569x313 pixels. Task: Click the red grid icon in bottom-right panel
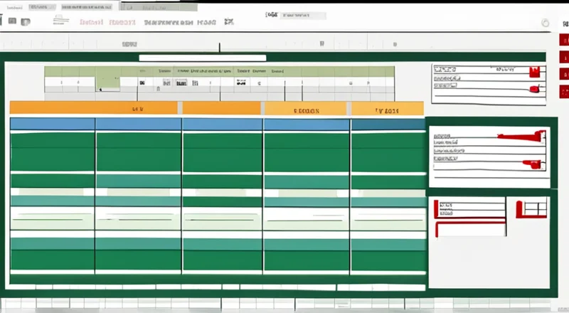tap(531, 208)
